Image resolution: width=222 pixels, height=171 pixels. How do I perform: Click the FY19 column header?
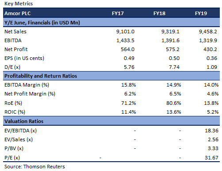tap(201, 13)
